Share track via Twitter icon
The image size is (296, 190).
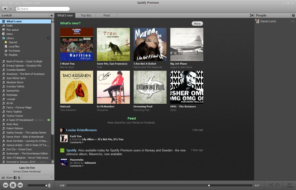tap(19, 178)
